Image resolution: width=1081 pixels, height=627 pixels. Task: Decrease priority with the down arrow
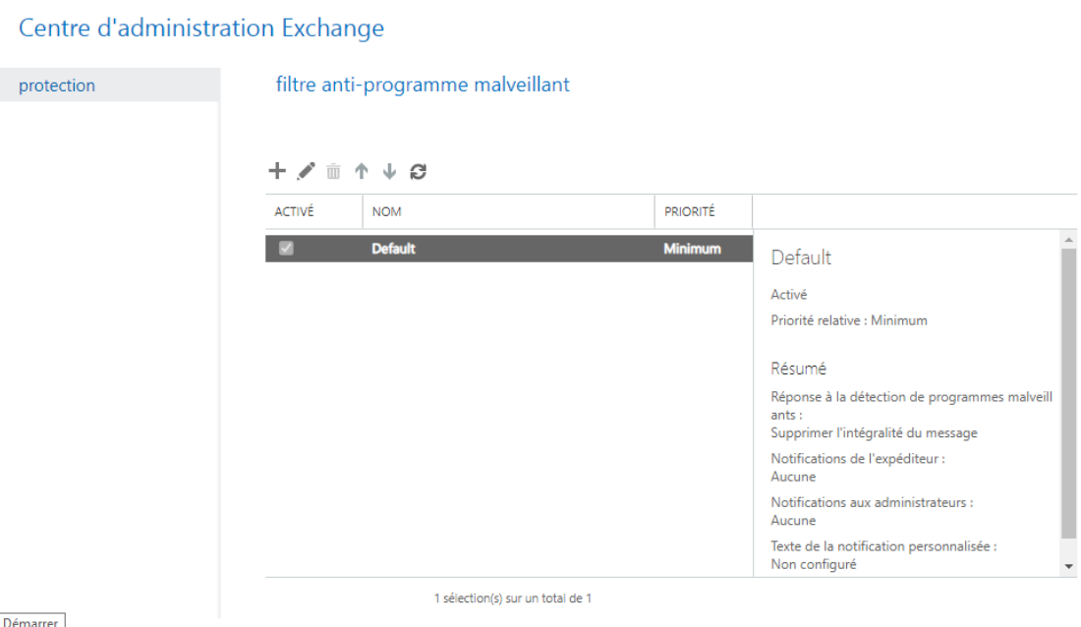(x=389, y=171)
